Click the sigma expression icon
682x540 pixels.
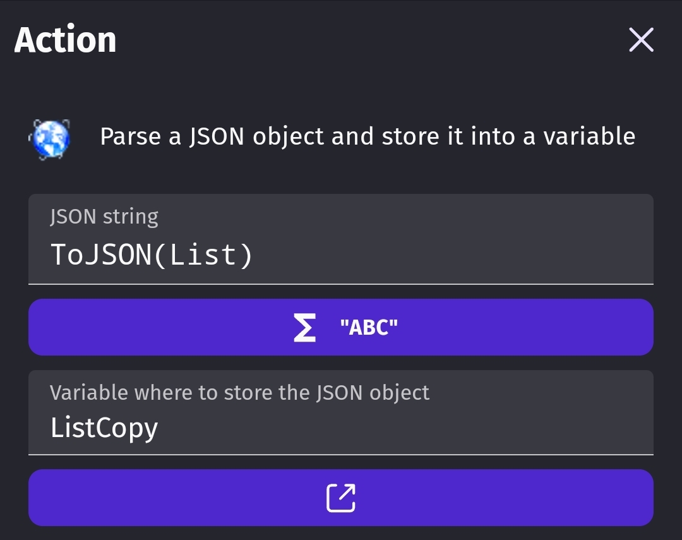pos(304,328)
